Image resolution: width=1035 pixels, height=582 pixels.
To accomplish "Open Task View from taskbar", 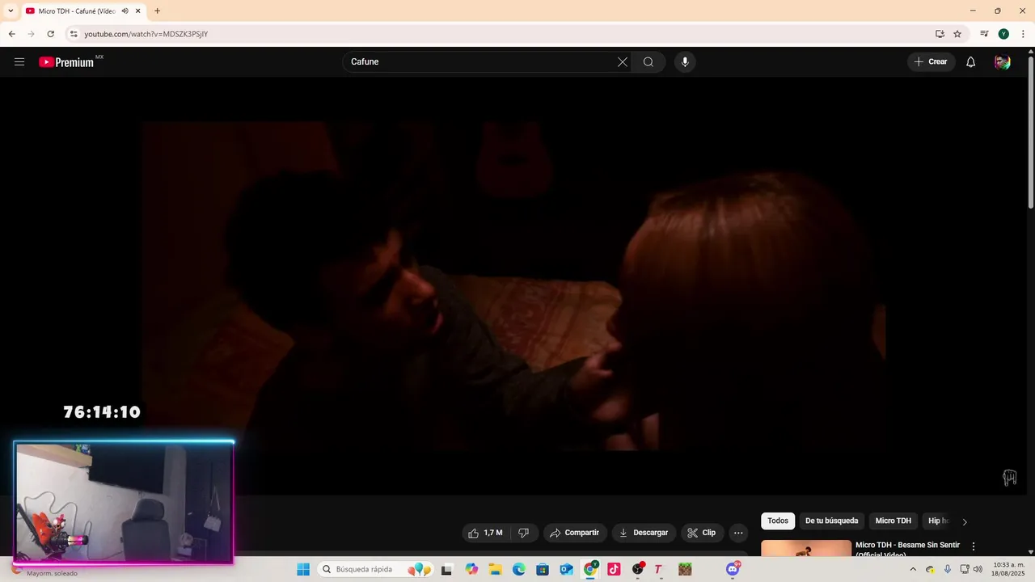I will (x=446, y=569).
